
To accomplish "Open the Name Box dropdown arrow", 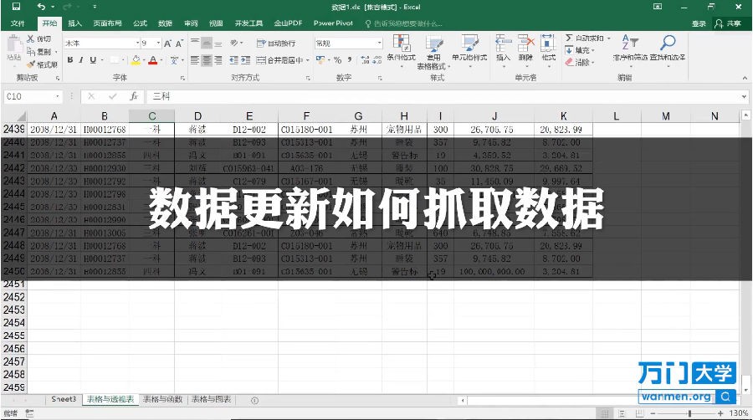I will click(x=57, y=96).
